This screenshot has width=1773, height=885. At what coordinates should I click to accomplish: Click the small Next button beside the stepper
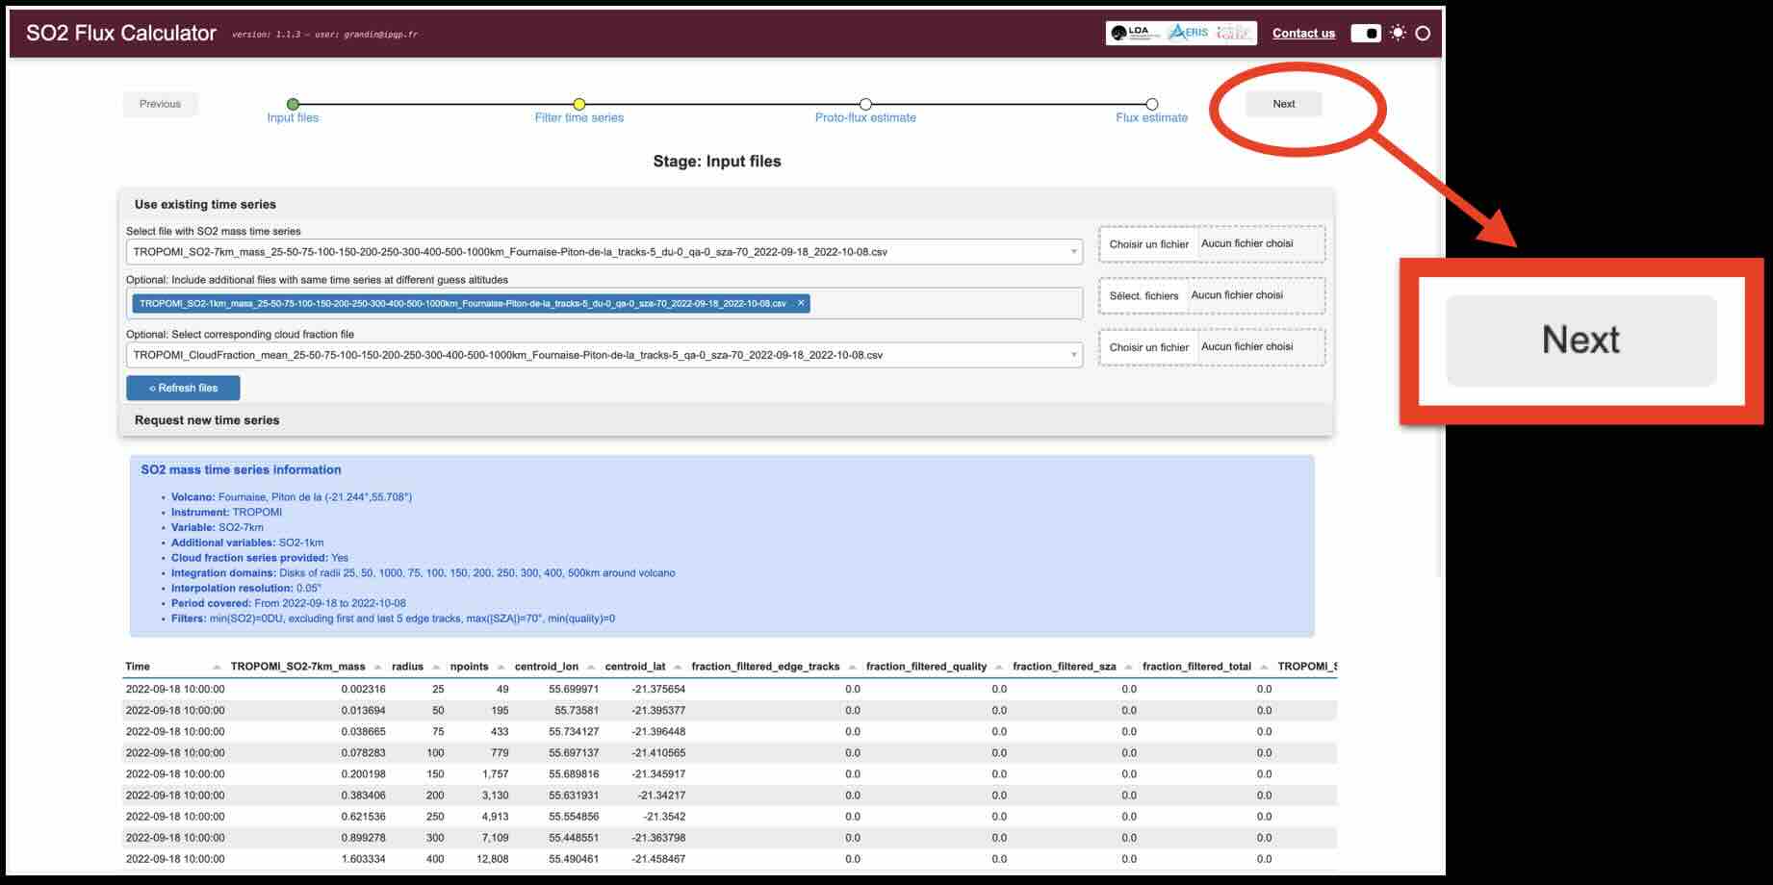(1283, 104)
